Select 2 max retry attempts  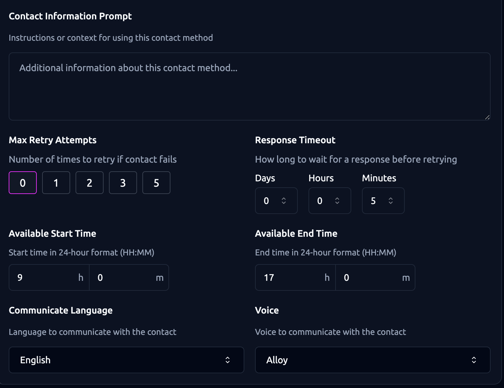pos(90,183)
